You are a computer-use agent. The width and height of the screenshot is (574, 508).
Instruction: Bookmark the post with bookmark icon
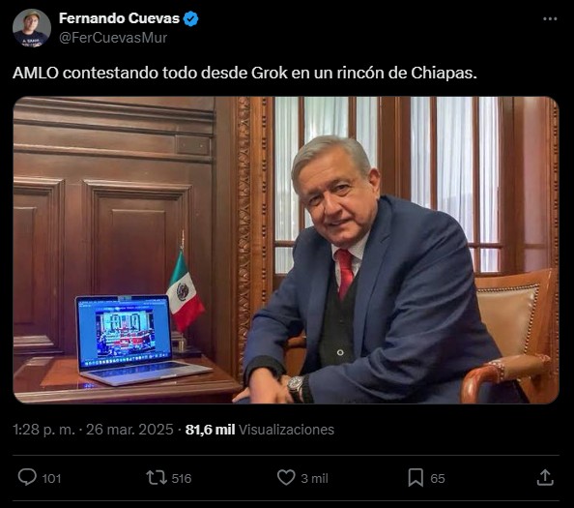(416, 478)
